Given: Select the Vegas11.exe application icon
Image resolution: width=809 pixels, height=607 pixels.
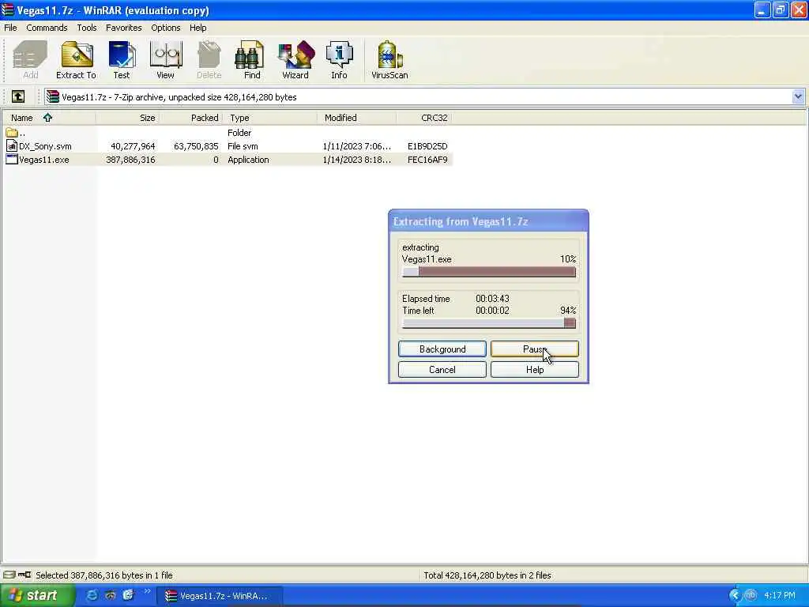Looking at the screenshot, I should tap(12, 160).
